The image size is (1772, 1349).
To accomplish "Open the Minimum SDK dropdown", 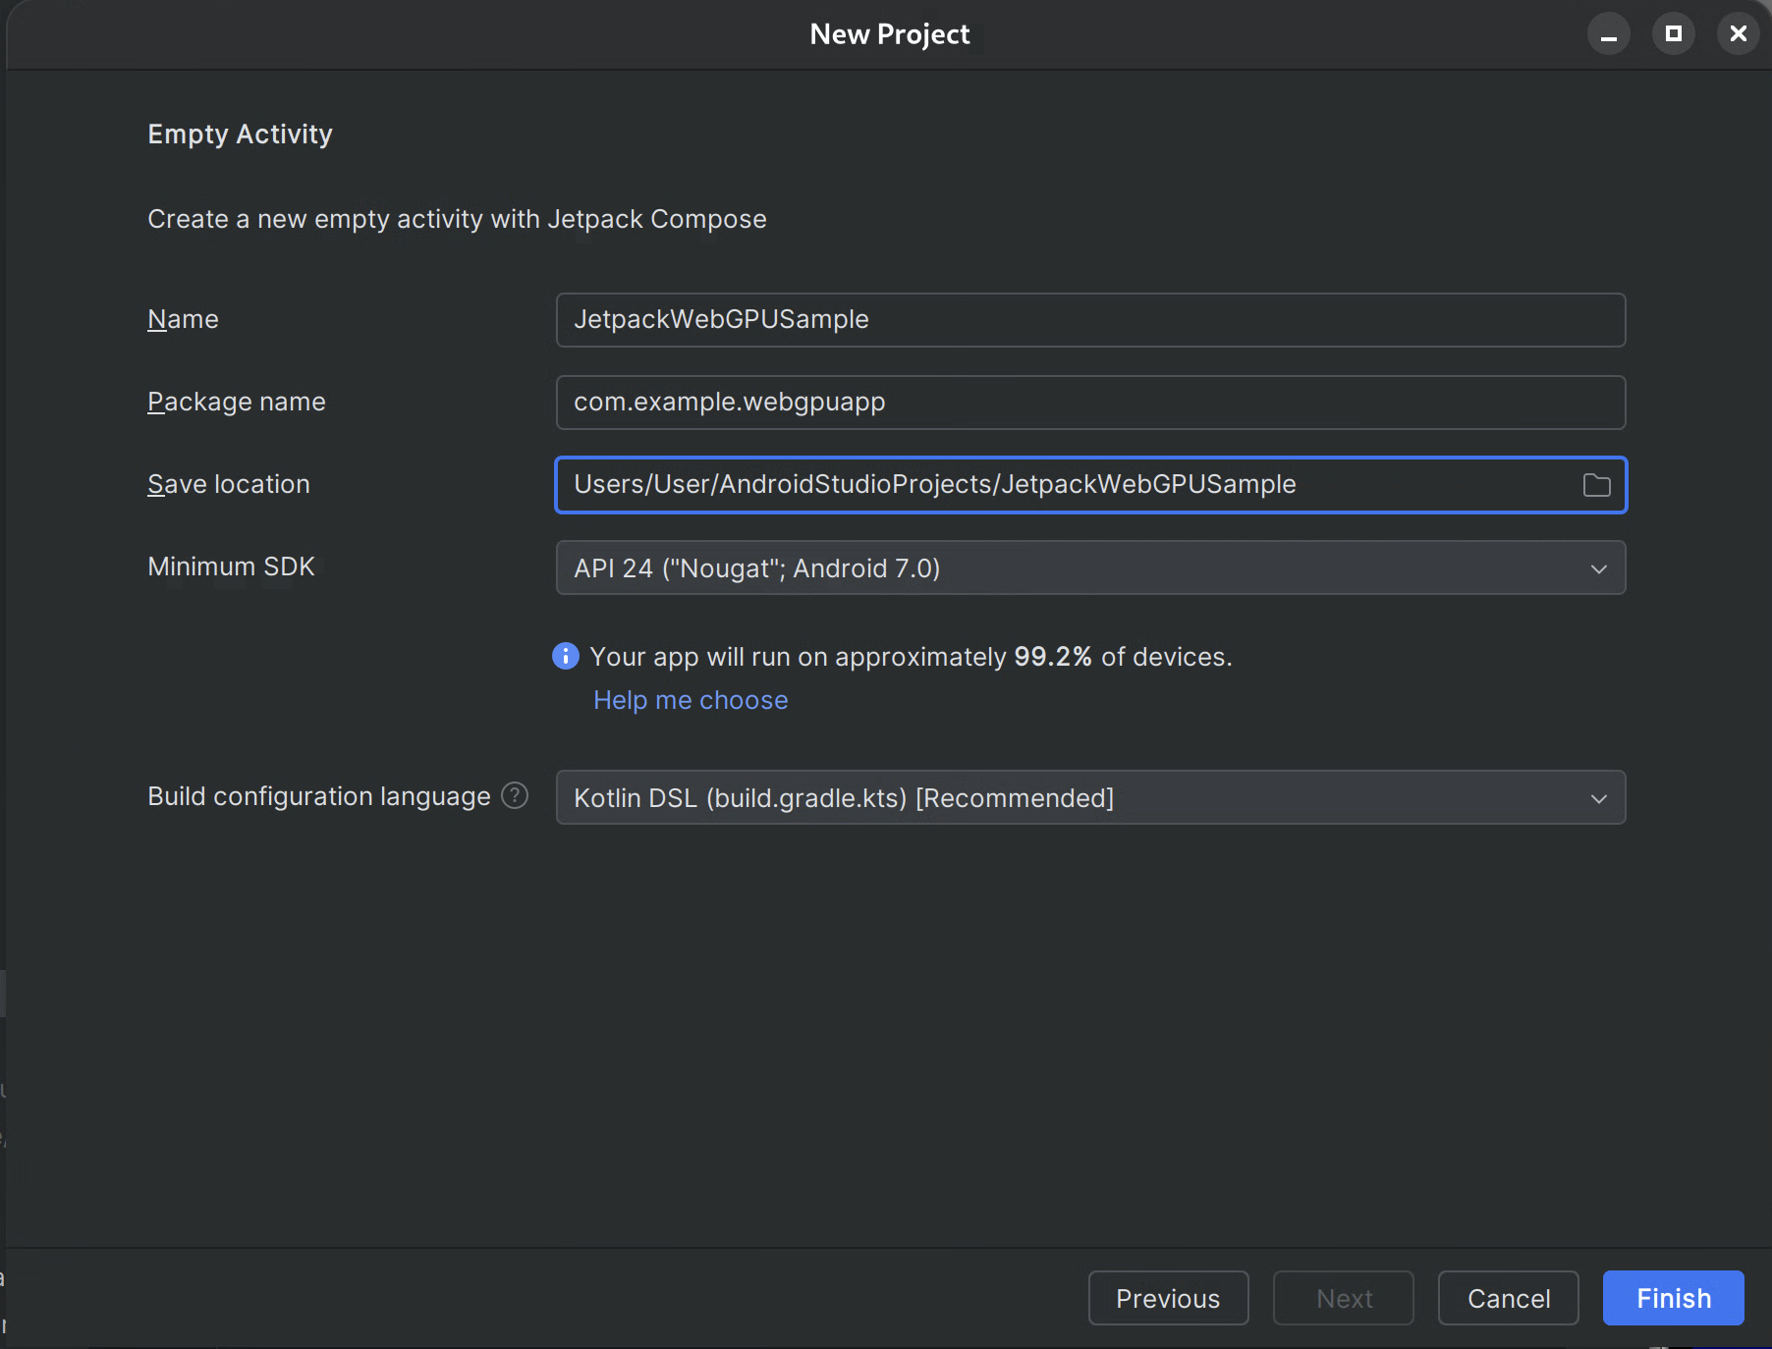I will click(1599, 567).
